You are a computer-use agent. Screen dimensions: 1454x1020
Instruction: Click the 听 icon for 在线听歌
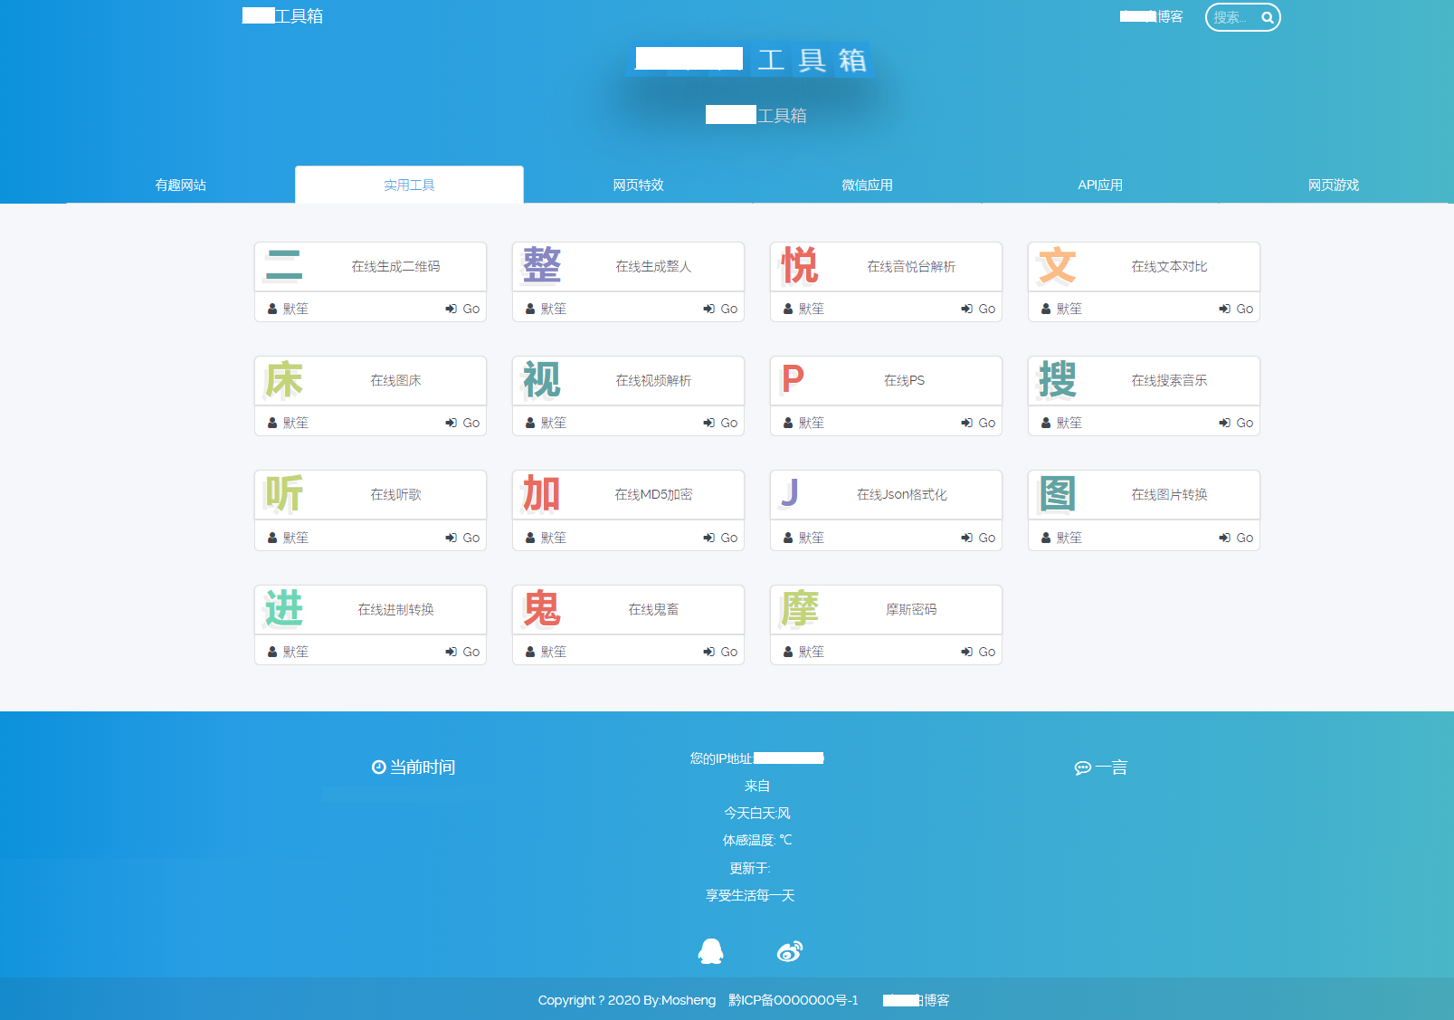[284, 494]
